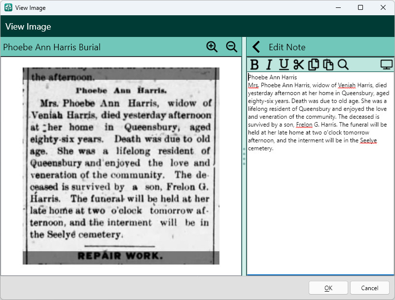Open search using note toolbar magnifier

(343, 65)
